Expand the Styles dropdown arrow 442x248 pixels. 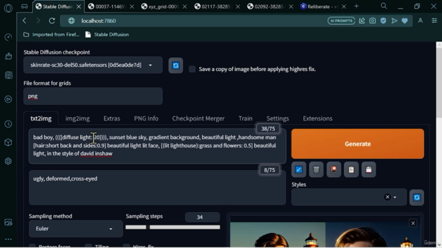(395, 198)
